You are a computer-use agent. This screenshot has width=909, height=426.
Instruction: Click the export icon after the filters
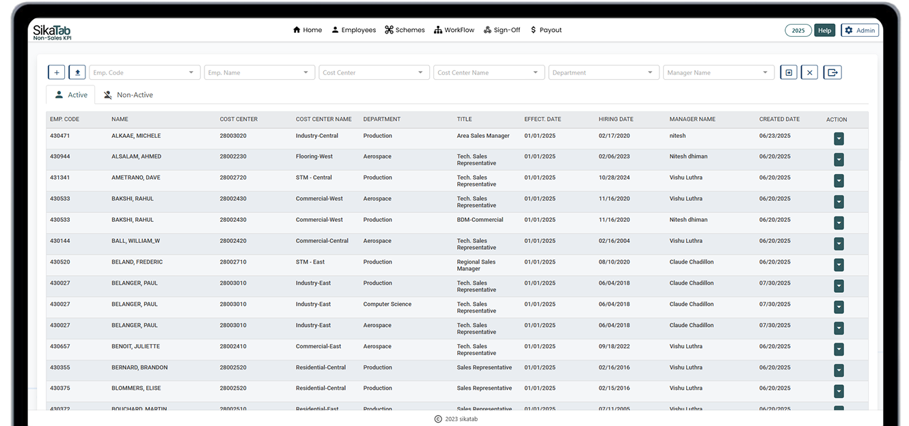pyautogui.click(x=832, y=72)
